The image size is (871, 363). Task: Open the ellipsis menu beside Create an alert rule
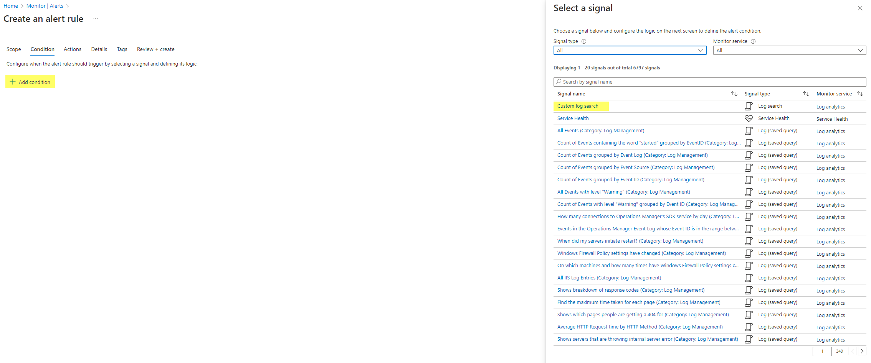[x=96, y=19]
